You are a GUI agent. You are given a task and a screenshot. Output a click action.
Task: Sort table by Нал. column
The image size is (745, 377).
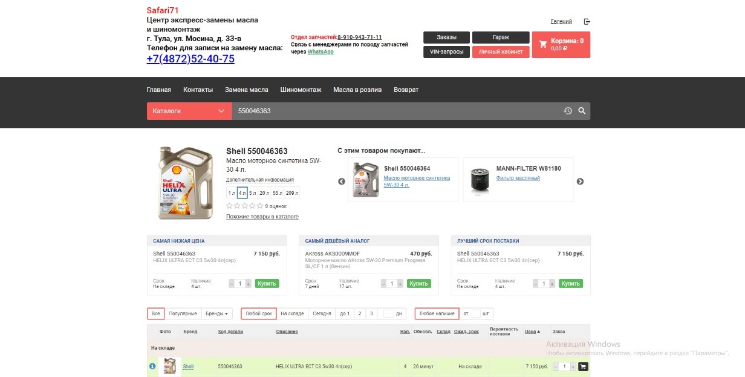[405, 332]
